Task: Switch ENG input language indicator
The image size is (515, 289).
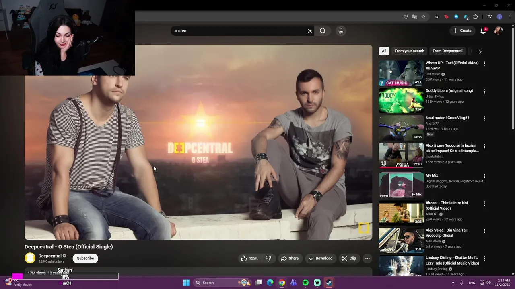Action: click(472, 283)
